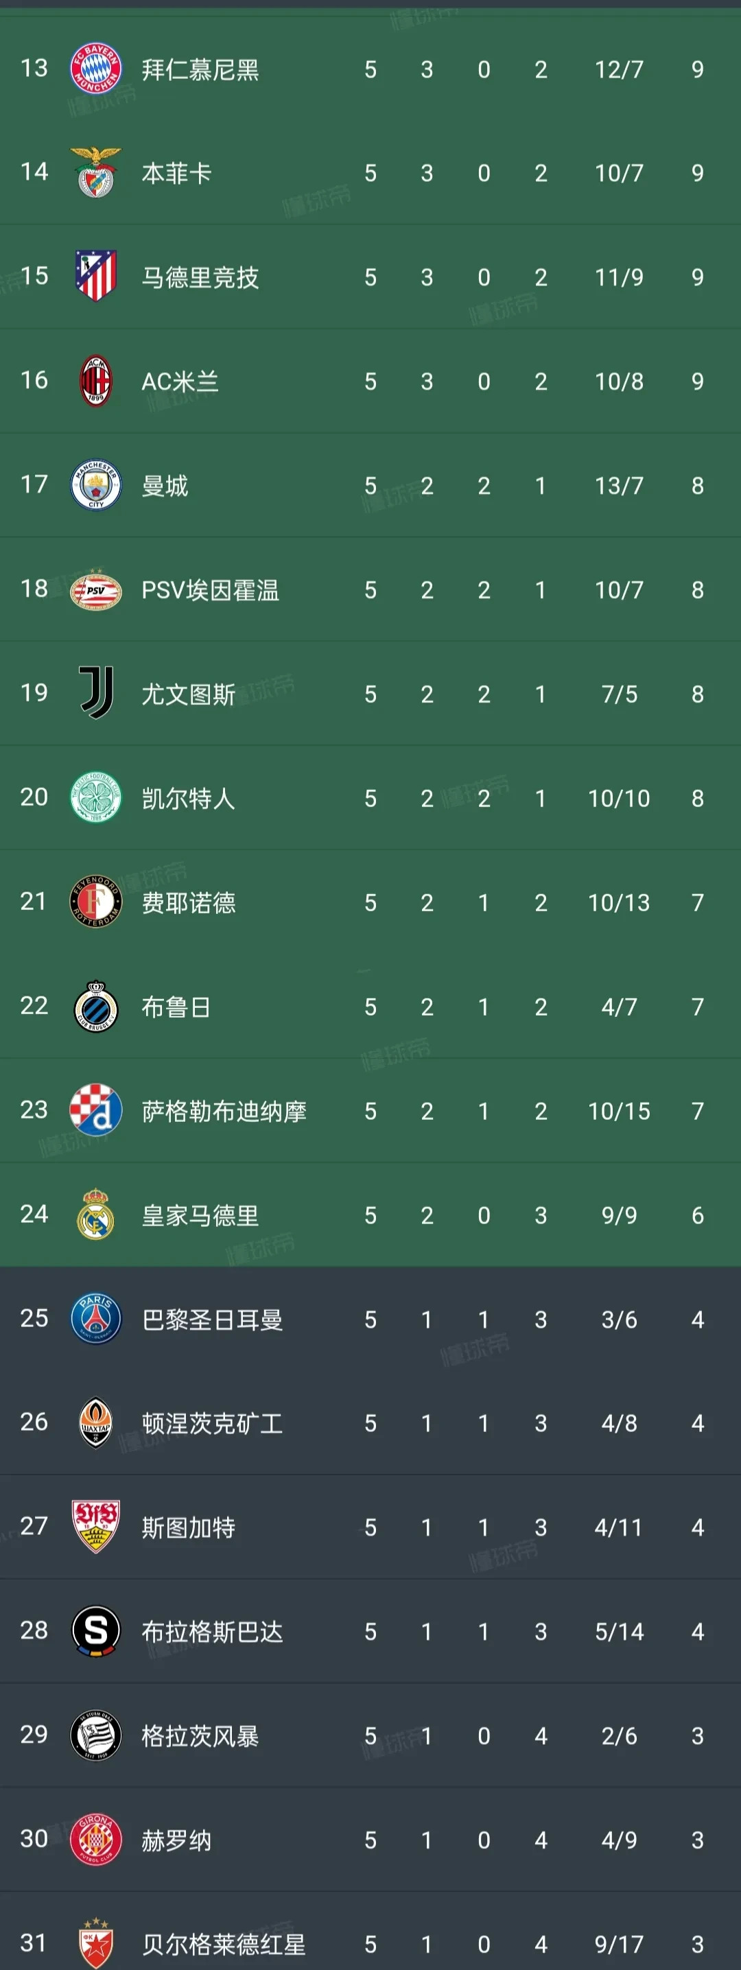Click the Juventus crest
741x1970 pixels.
click(x=95, y=694)
